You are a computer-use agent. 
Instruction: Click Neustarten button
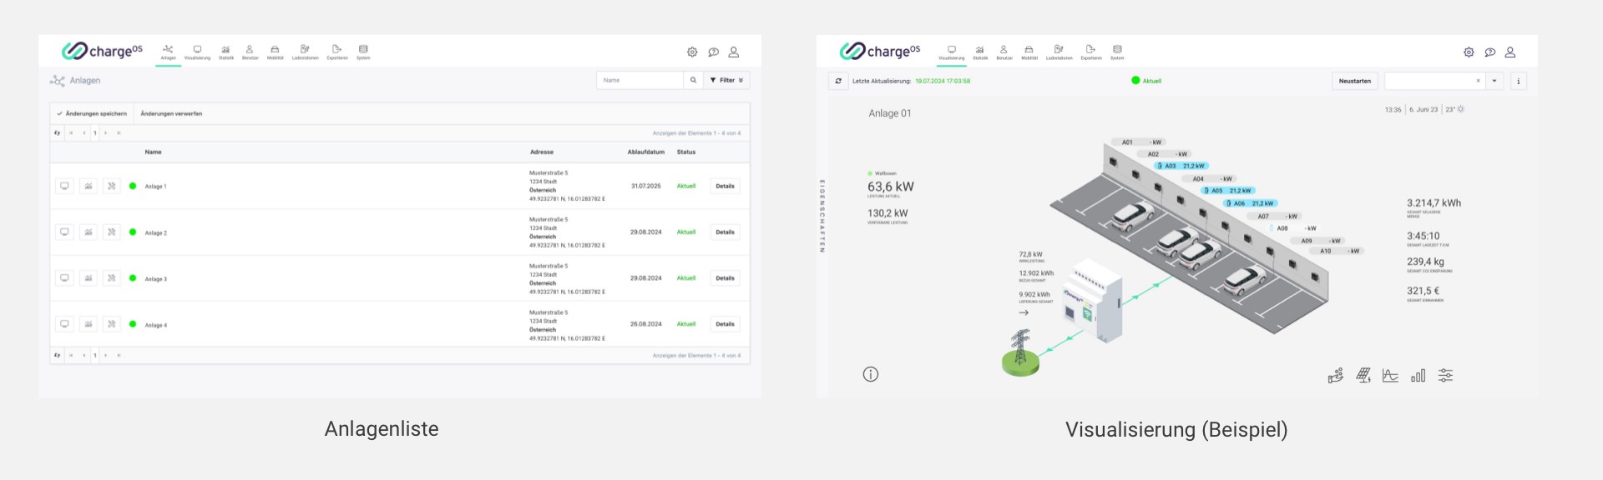[x=1354, y=81]
